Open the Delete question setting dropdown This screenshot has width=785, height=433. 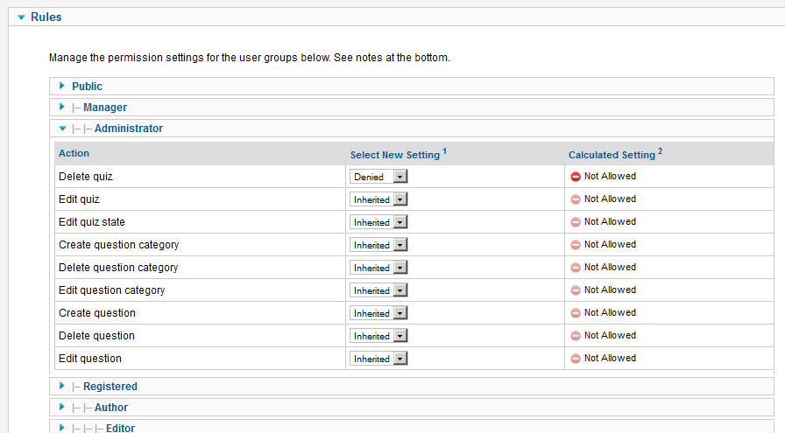point(378,336)
